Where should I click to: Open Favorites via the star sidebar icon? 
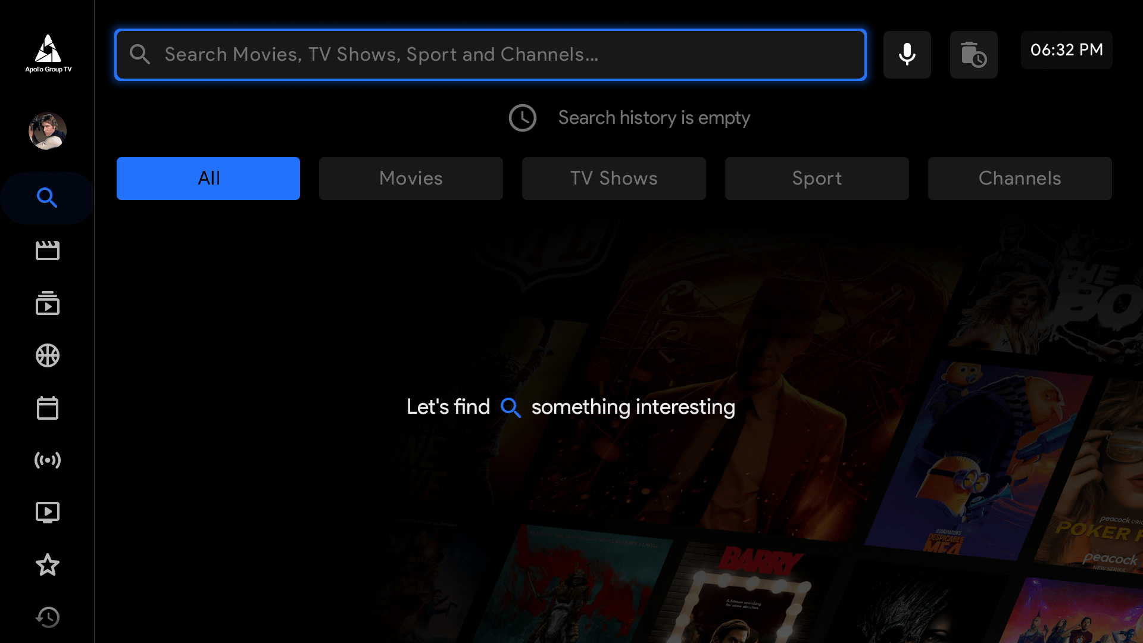pos(48,565)
